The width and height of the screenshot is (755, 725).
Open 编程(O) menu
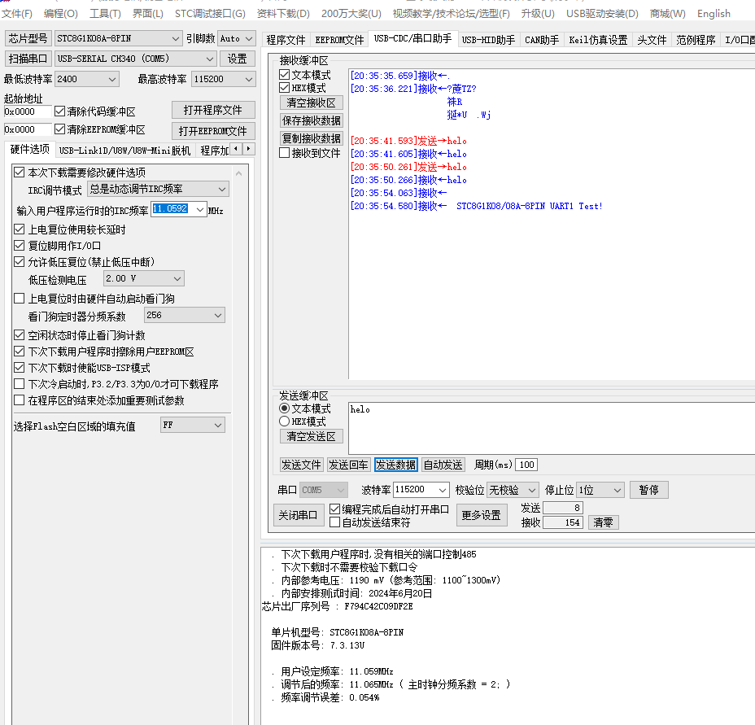61,14
